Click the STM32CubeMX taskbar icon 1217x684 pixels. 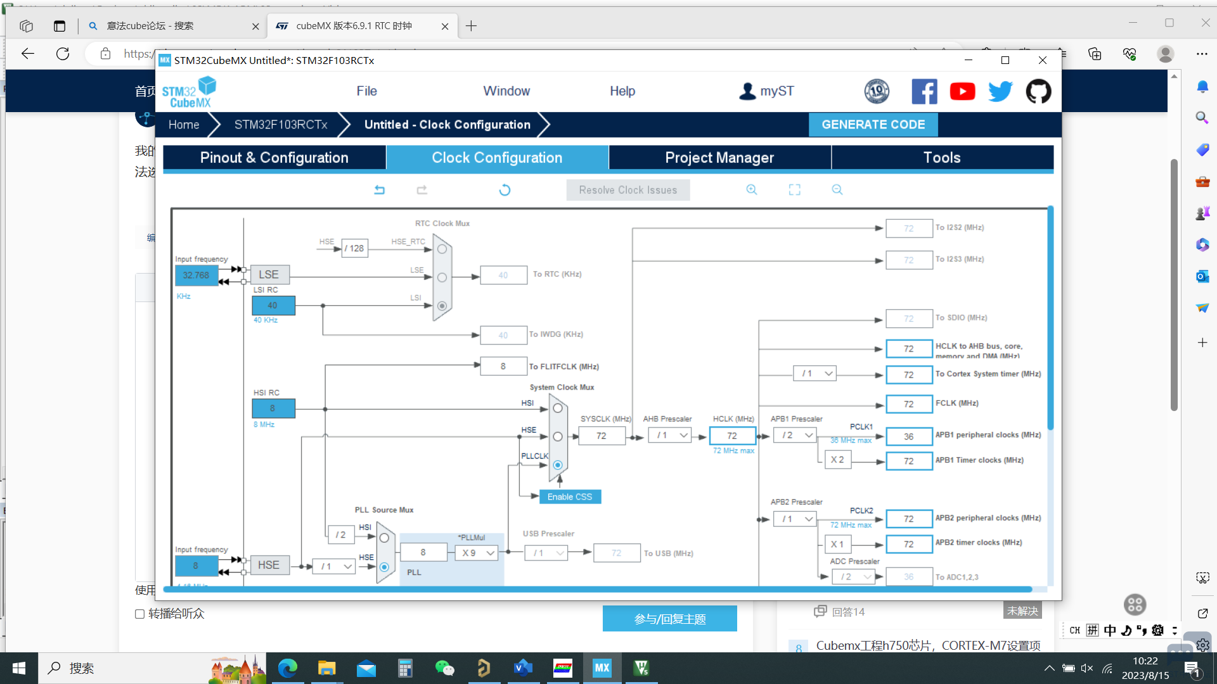602,668
